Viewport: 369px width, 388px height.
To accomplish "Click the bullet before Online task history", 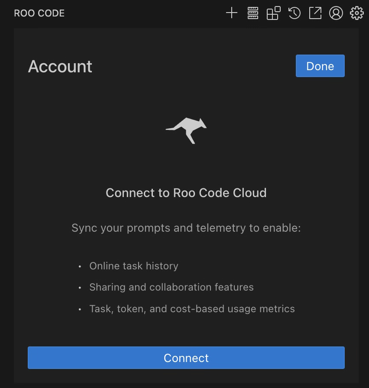I will point(80,267).
